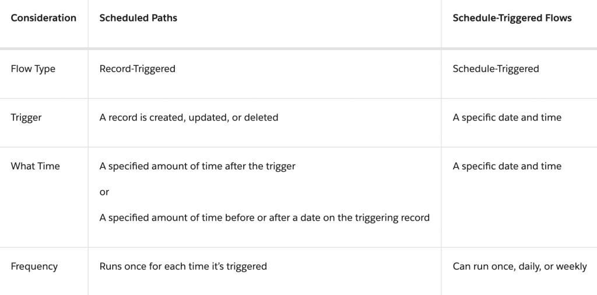Click the What Time row label
This screenshot has height=295, width=597.
(35, 166)
